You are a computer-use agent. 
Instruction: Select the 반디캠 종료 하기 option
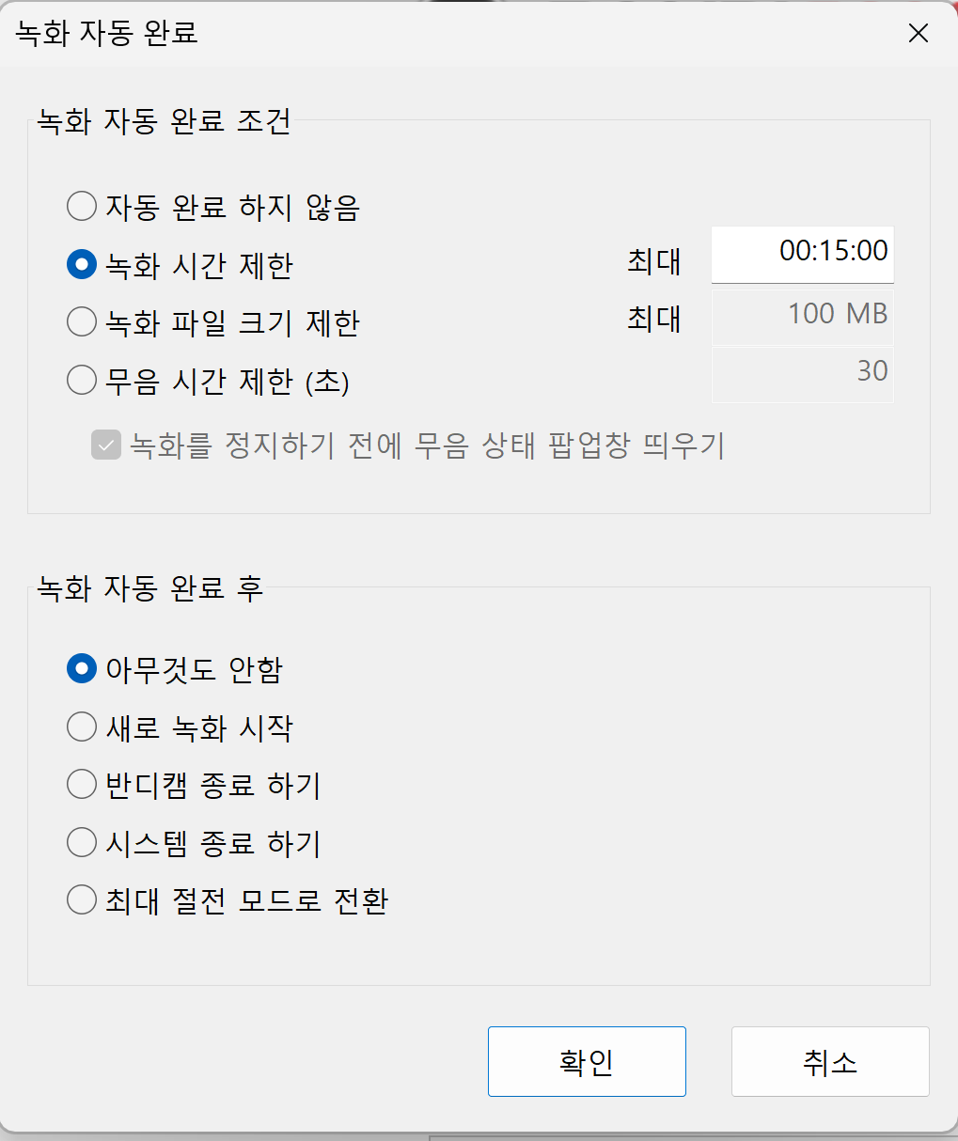pyautogui.click(x=82, y=785)
